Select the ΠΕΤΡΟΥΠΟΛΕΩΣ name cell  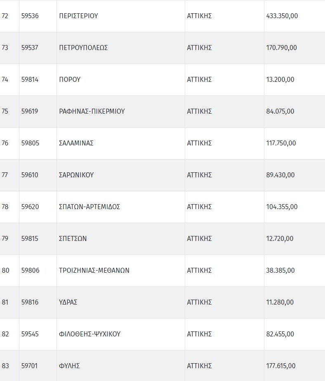click(x=83, y=48)
